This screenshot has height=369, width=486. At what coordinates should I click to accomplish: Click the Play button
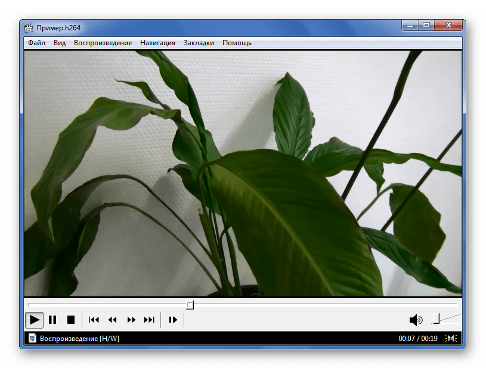(x=35, y=320)
